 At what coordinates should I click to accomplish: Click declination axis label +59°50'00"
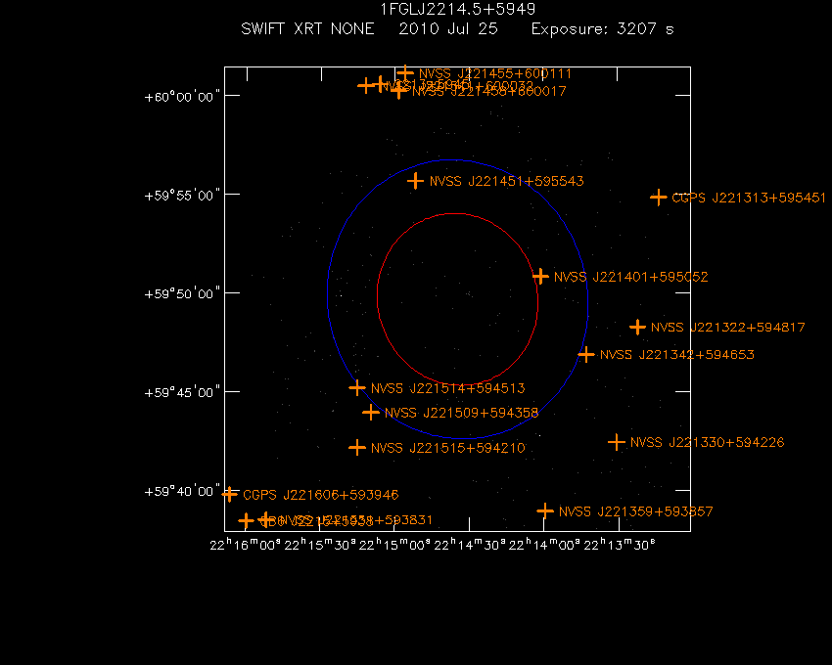(x=182, y=293)
